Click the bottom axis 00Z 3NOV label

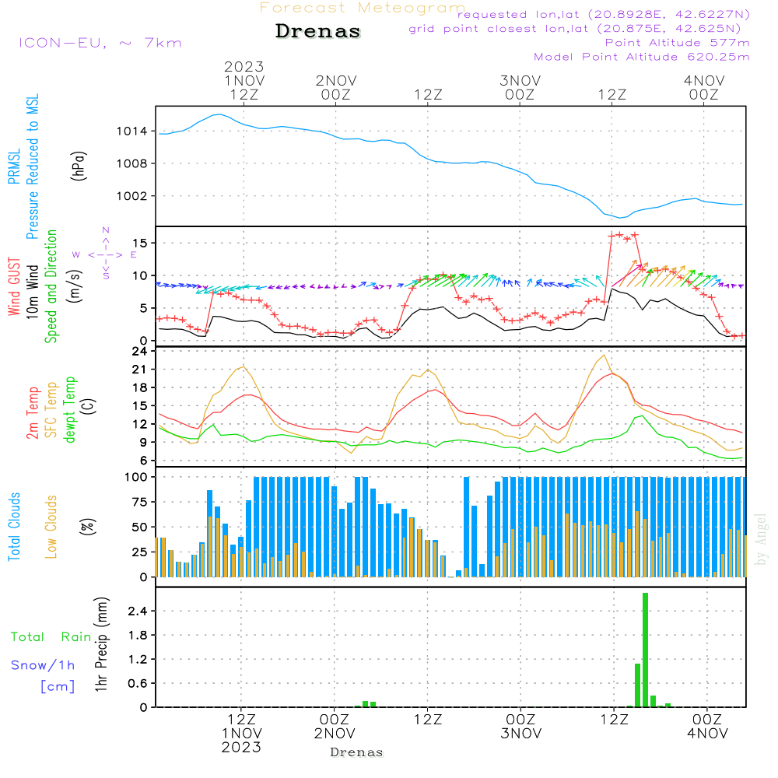click(x=520, y=727)
